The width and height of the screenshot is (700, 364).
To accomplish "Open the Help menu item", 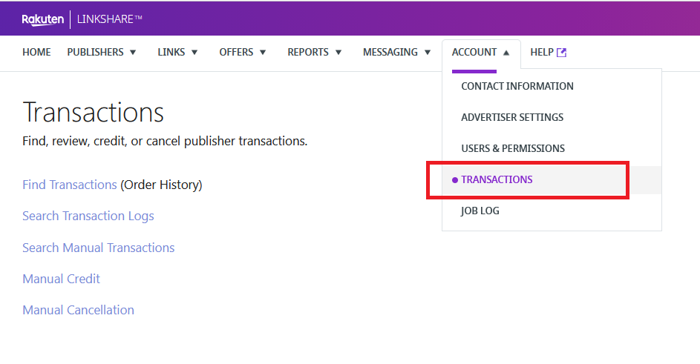I will tap(542, 53).
